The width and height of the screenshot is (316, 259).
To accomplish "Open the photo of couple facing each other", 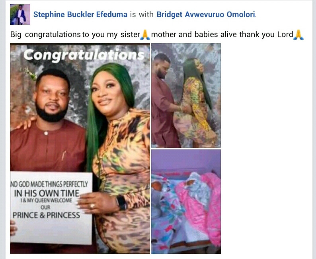I will click(186, 96).
